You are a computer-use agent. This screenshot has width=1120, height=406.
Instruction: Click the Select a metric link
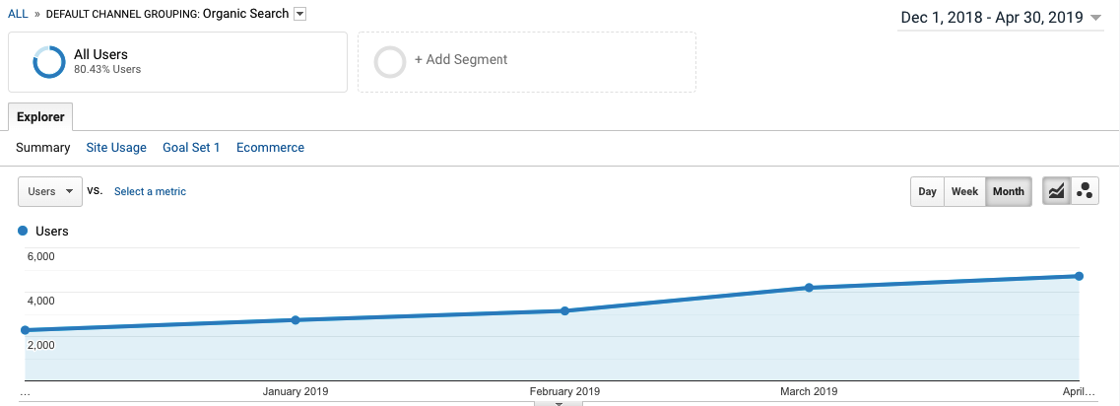[x=150, y=191]
